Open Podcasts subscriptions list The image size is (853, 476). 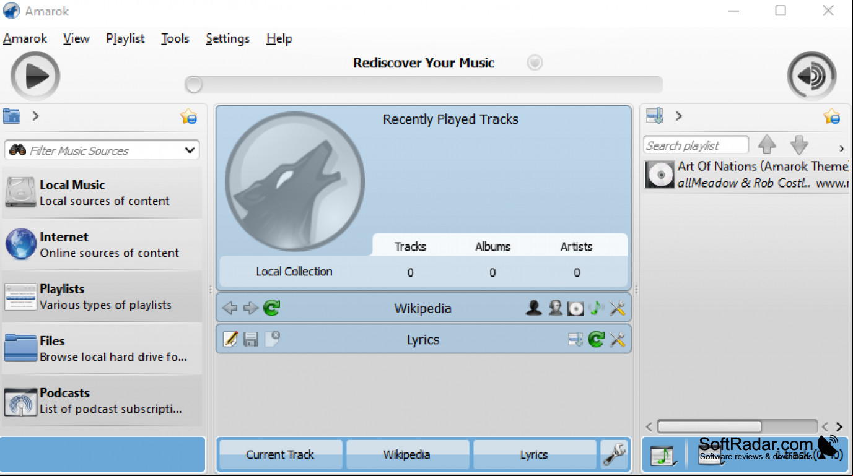coord(102,400)
